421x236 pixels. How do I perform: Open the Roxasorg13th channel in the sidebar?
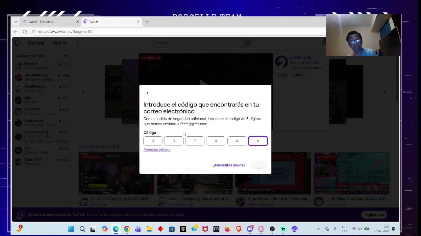[x=42, y=136]
